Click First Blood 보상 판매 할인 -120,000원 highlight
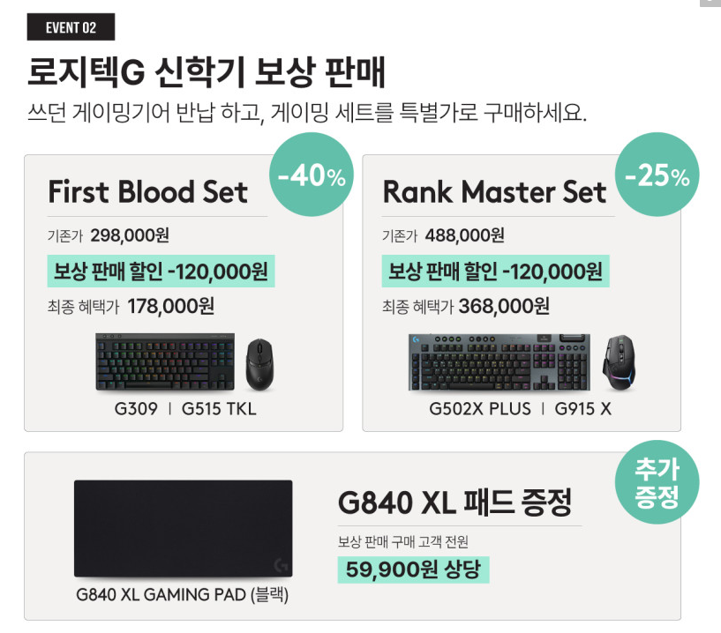The width and height of the screenshot is (721, 633). 161,270
